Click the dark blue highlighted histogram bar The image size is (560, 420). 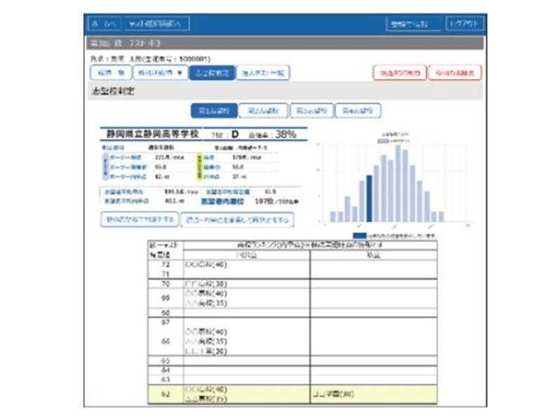click(370, 198)
